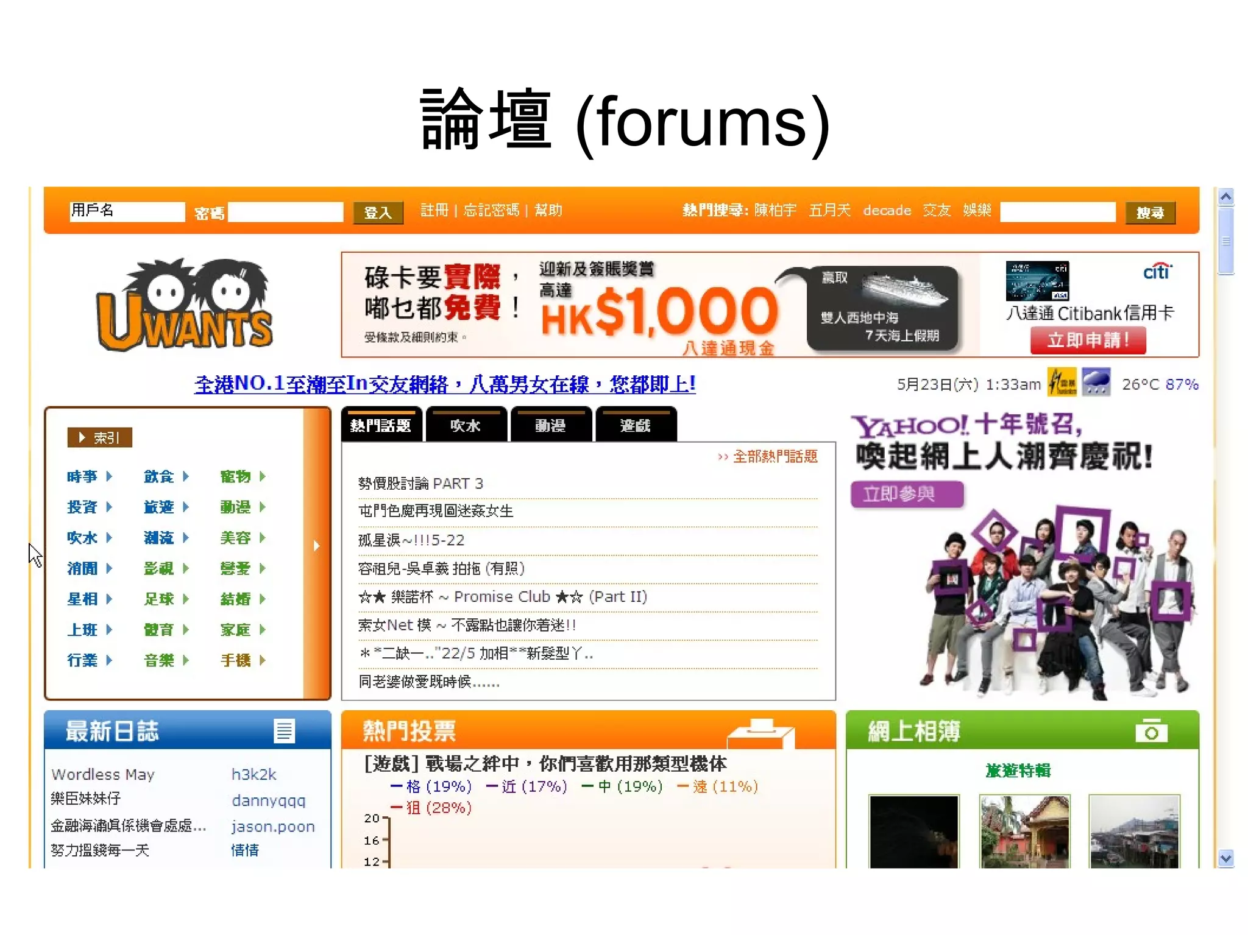Screen dimensions: 1248x935
Task: Click the rain cloud weather icon
Action: (x=1096, y=383)
